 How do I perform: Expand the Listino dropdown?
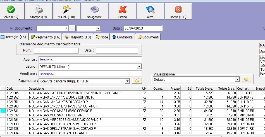(x=139, y=67)
